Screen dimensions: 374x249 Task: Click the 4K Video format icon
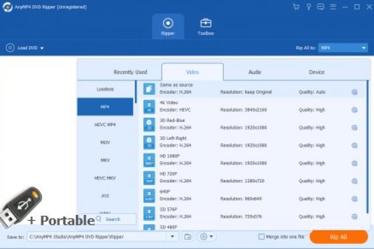pyautogui.click(x=149, y=107)
